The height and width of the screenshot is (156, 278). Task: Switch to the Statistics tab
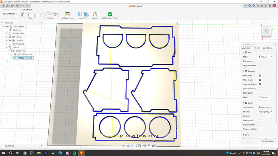click(x=268, y=48)
